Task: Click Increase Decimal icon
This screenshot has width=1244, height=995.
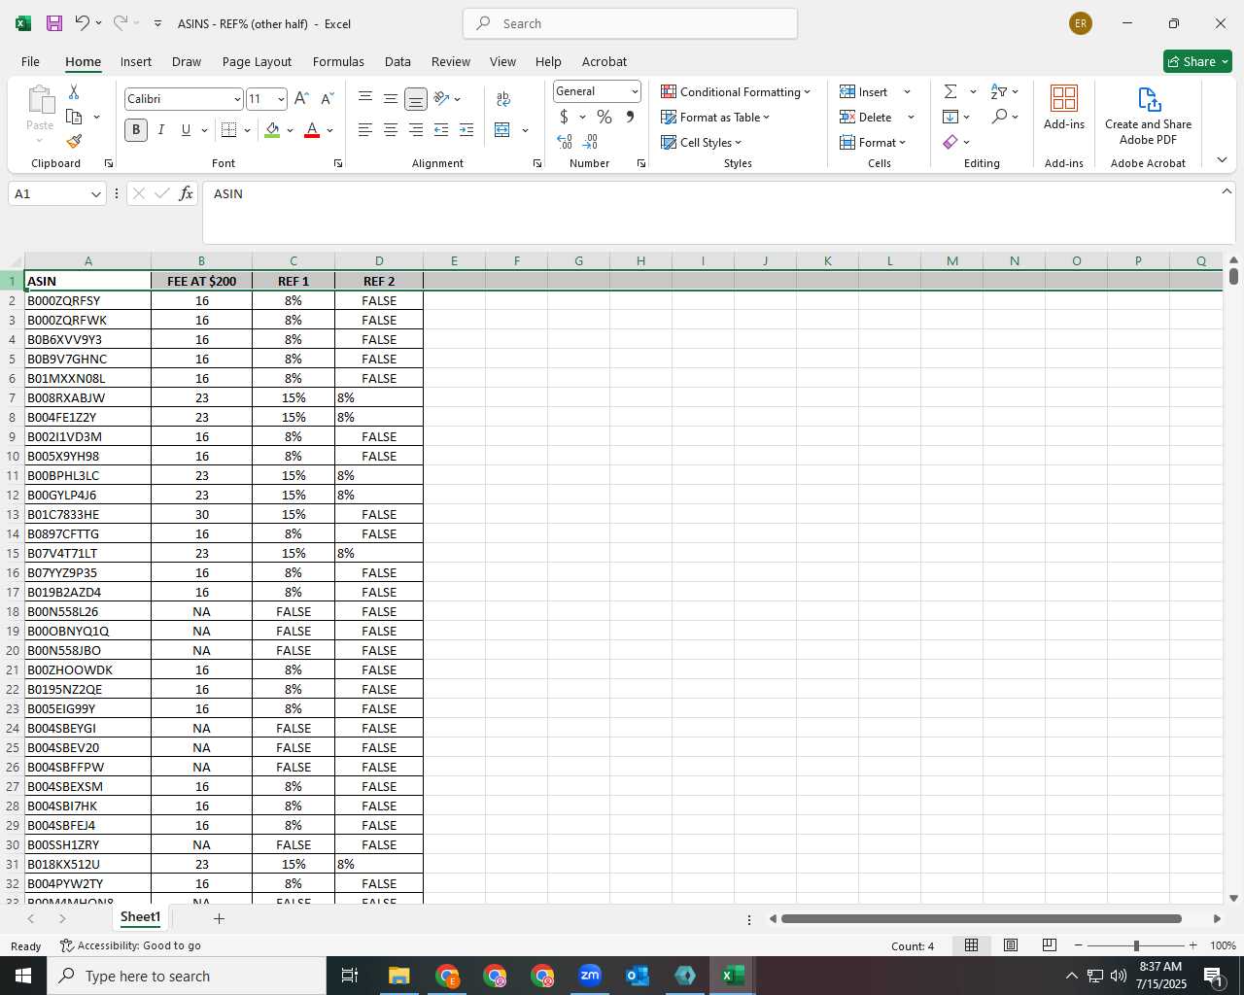Action: (x=565, y=142)
